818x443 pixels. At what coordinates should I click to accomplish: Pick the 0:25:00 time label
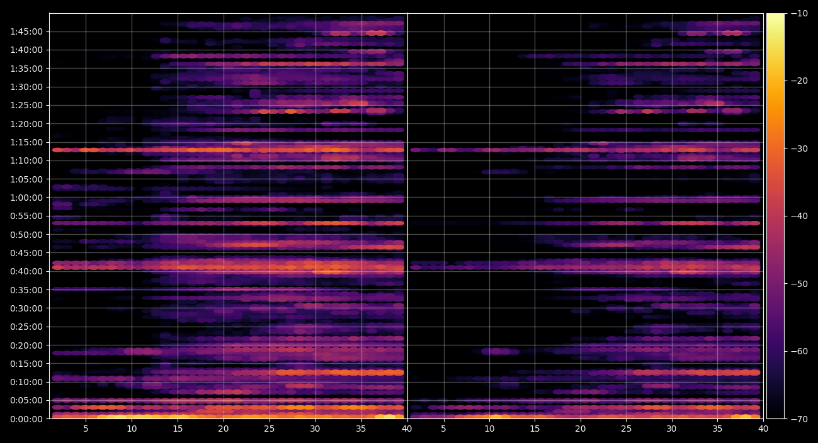26,327
